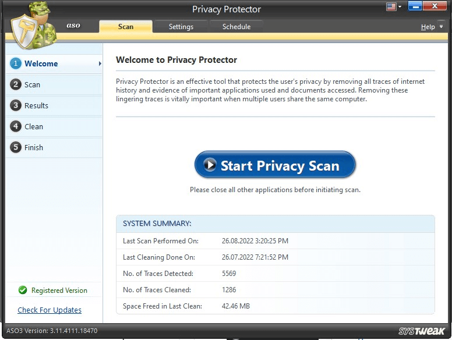Click the green Registered Version checkmark icon

coord(23,290)
